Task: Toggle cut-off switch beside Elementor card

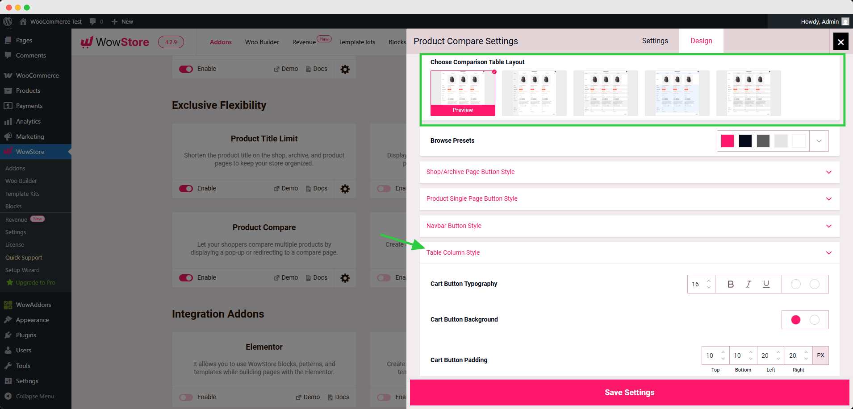Action: coord(384,397)
